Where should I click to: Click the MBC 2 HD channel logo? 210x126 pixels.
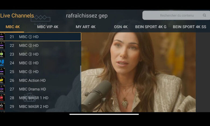coord(2,46)
